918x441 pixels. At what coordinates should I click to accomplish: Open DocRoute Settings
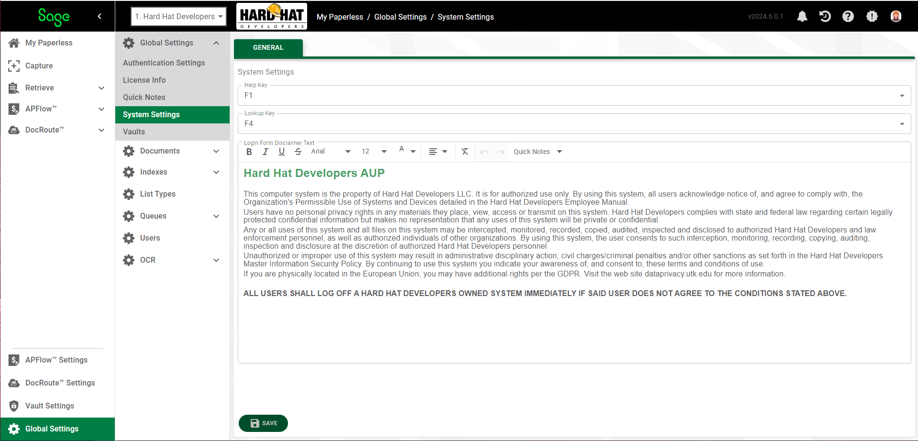coord(57,383)
